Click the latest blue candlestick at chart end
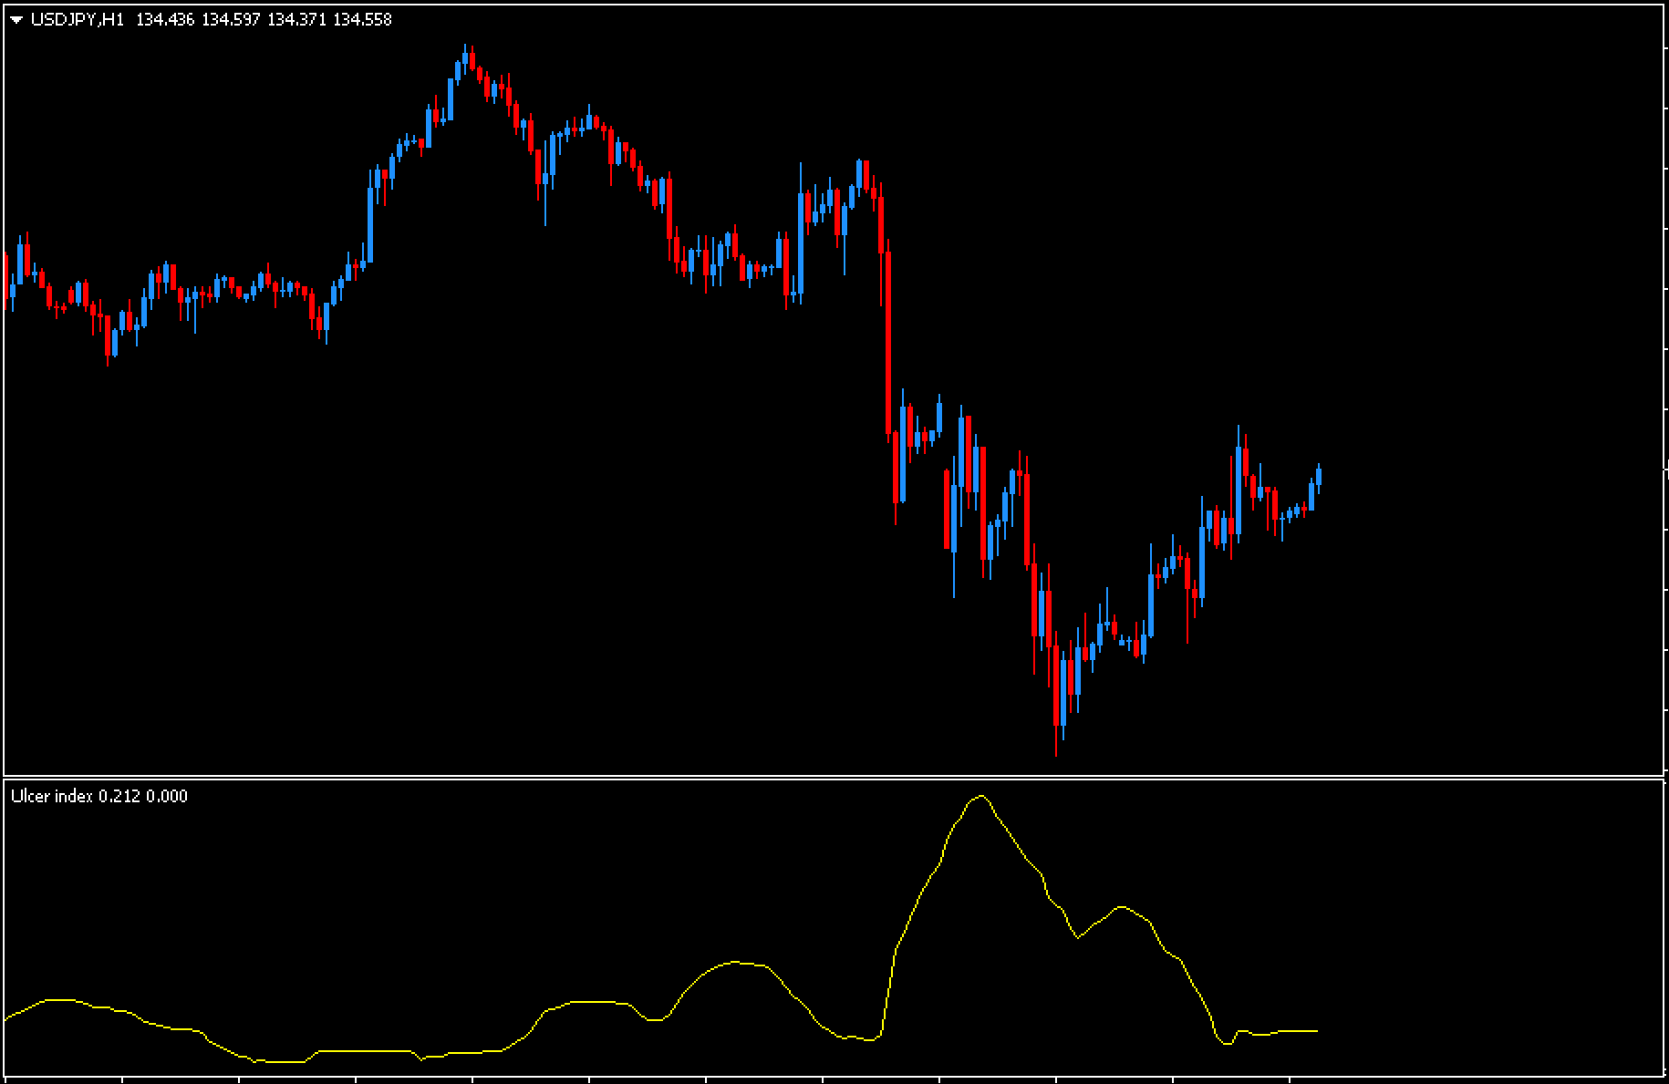The image size is (1669, 1084). 1319,477
